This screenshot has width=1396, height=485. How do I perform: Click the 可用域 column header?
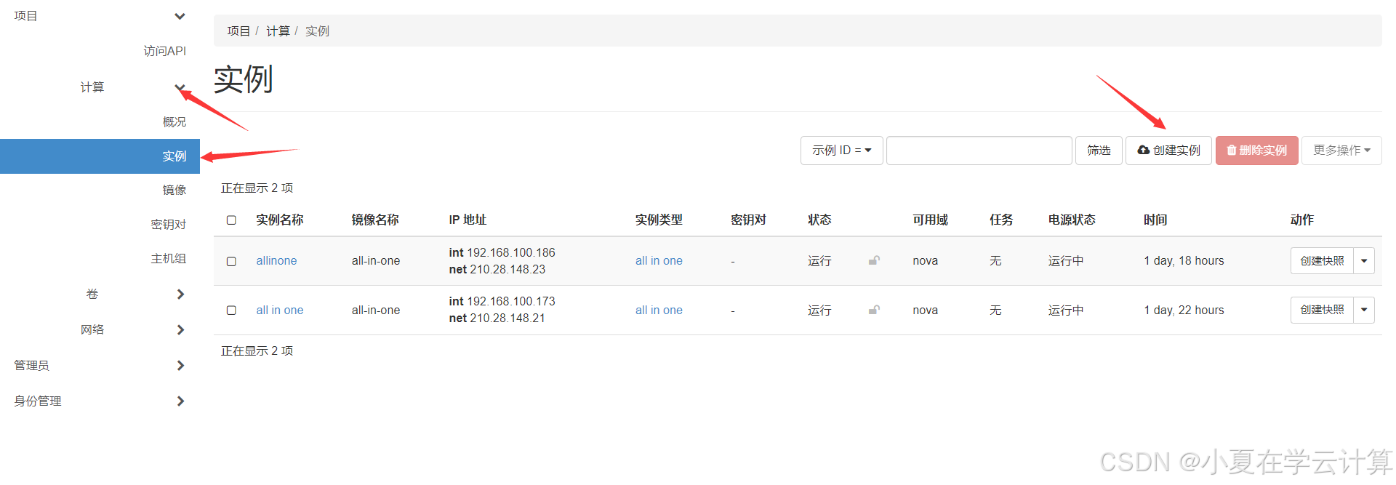pos(931,220)
